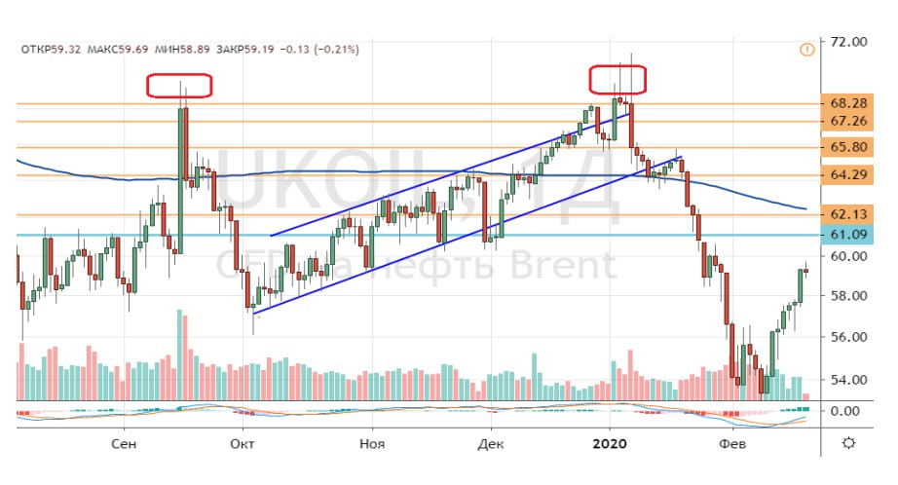
Task: Click the ОТКР open price legend value
Action: (56, 49)
